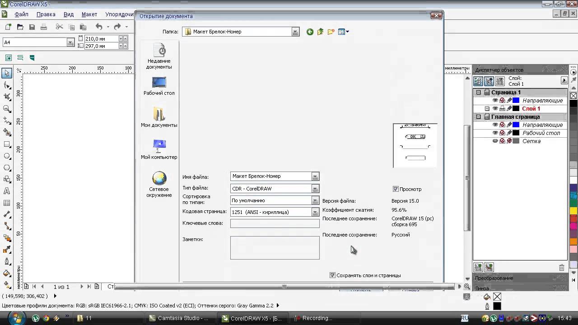Create new folder icon in dialog
This screenshot has width=578, height=325.
tap(331, 32)
